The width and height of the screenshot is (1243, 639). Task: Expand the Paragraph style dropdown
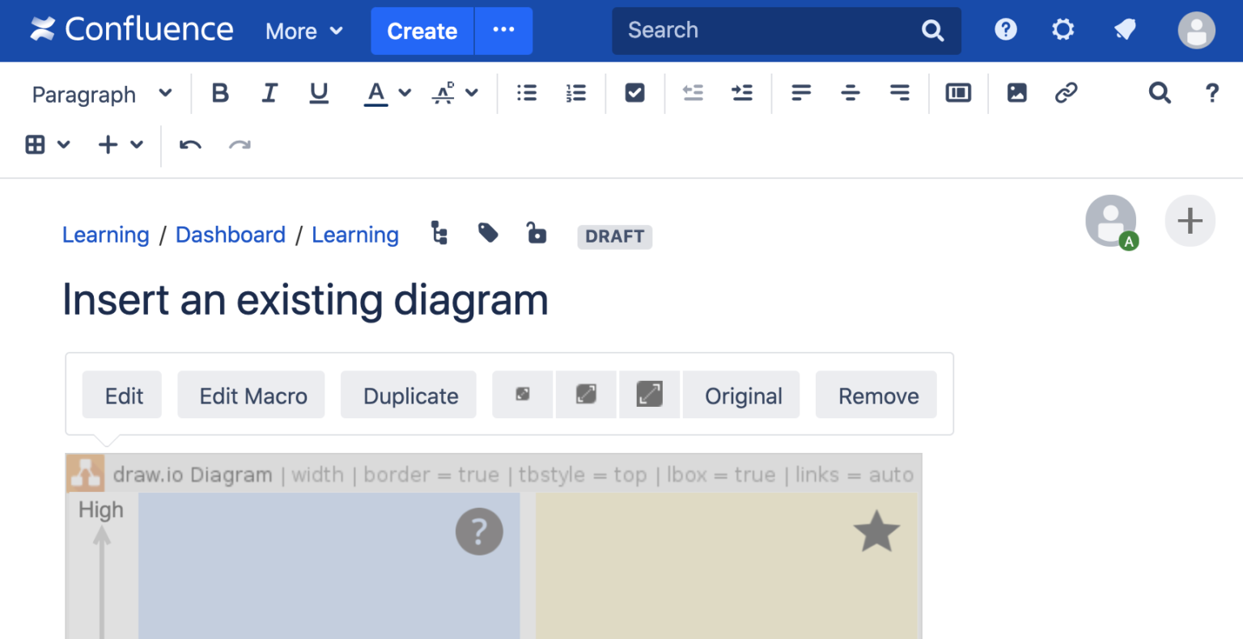102,95
